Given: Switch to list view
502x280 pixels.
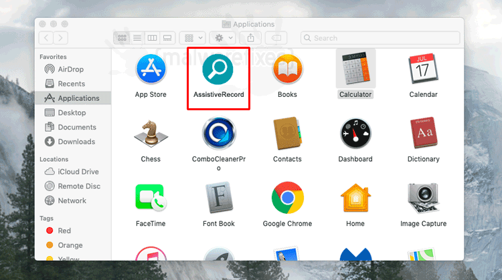Looking at the screenshot, I should coord(137,38).
